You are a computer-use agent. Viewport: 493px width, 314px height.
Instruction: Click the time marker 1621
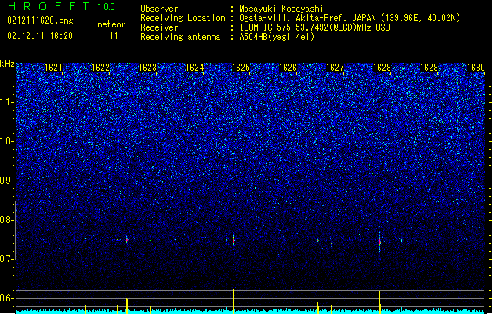[53, 68]
